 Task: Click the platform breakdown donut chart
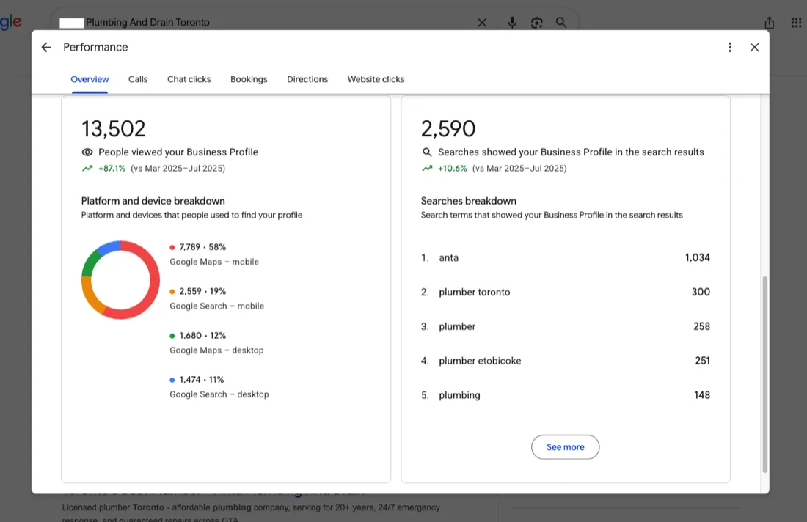(x=120, y=280)
